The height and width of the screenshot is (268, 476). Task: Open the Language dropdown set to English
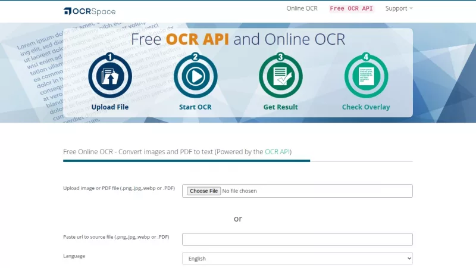297,258
